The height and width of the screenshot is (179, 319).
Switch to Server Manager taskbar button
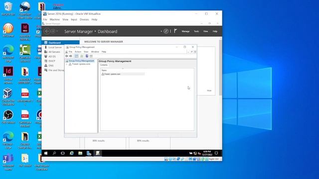(x=89, y=153)
